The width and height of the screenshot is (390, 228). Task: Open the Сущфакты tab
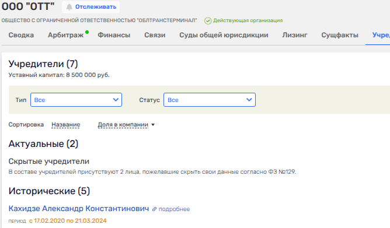pyautogui.click(x=340, y=35)
